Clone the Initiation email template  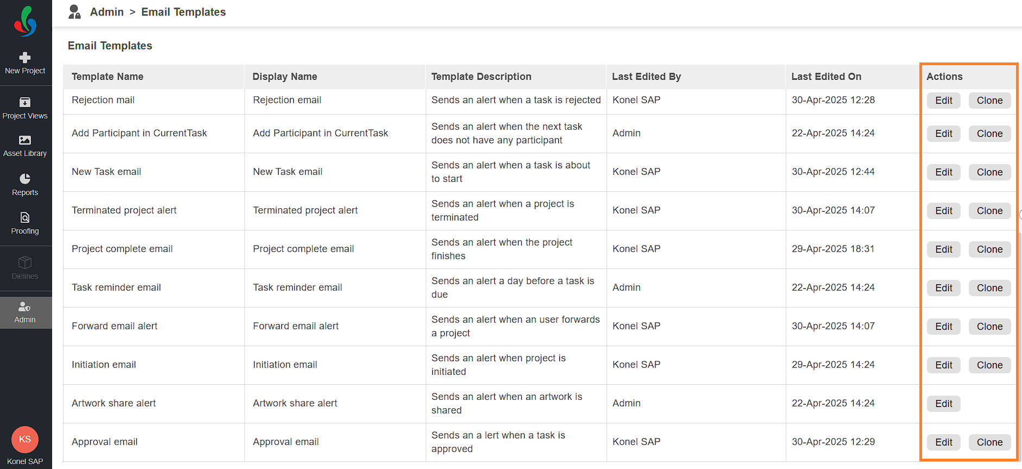pos(989,365)
